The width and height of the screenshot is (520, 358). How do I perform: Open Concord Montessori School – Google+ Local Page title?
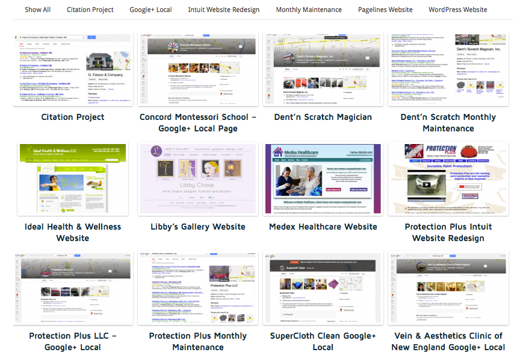(x=198, y=123)
